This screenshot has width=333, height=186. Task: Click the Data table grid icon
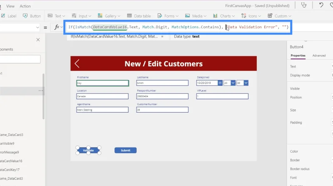point(129,16)
